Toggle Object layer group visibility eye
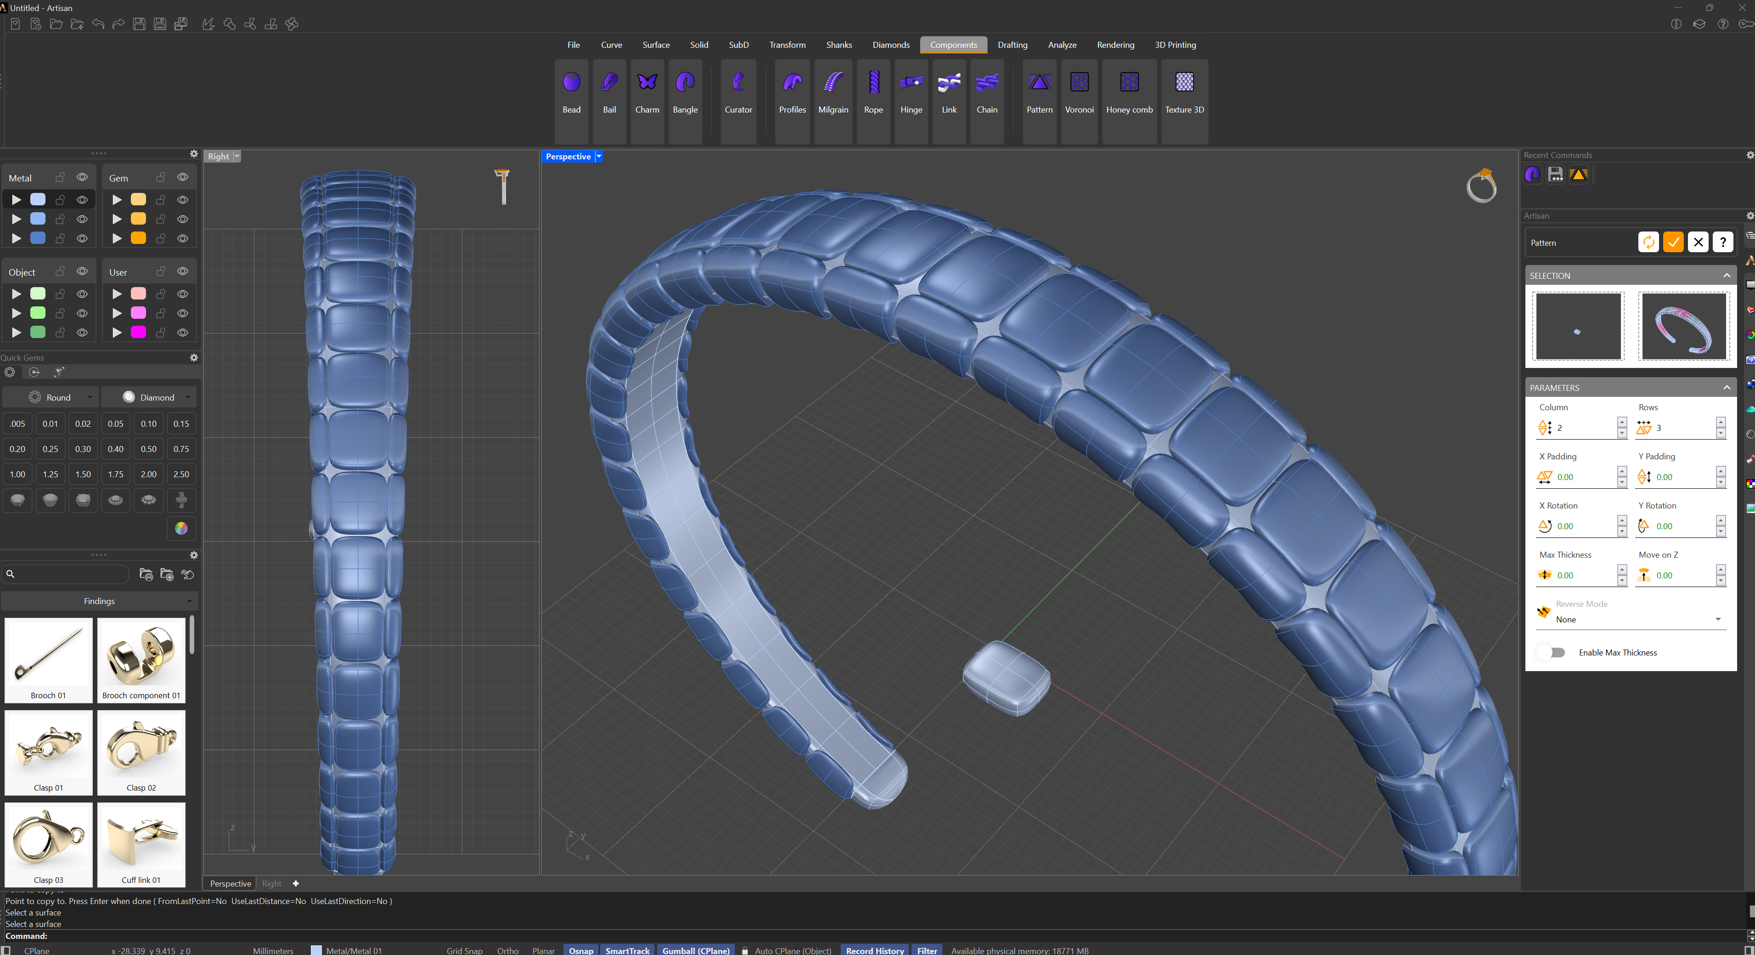 point(82,271)
